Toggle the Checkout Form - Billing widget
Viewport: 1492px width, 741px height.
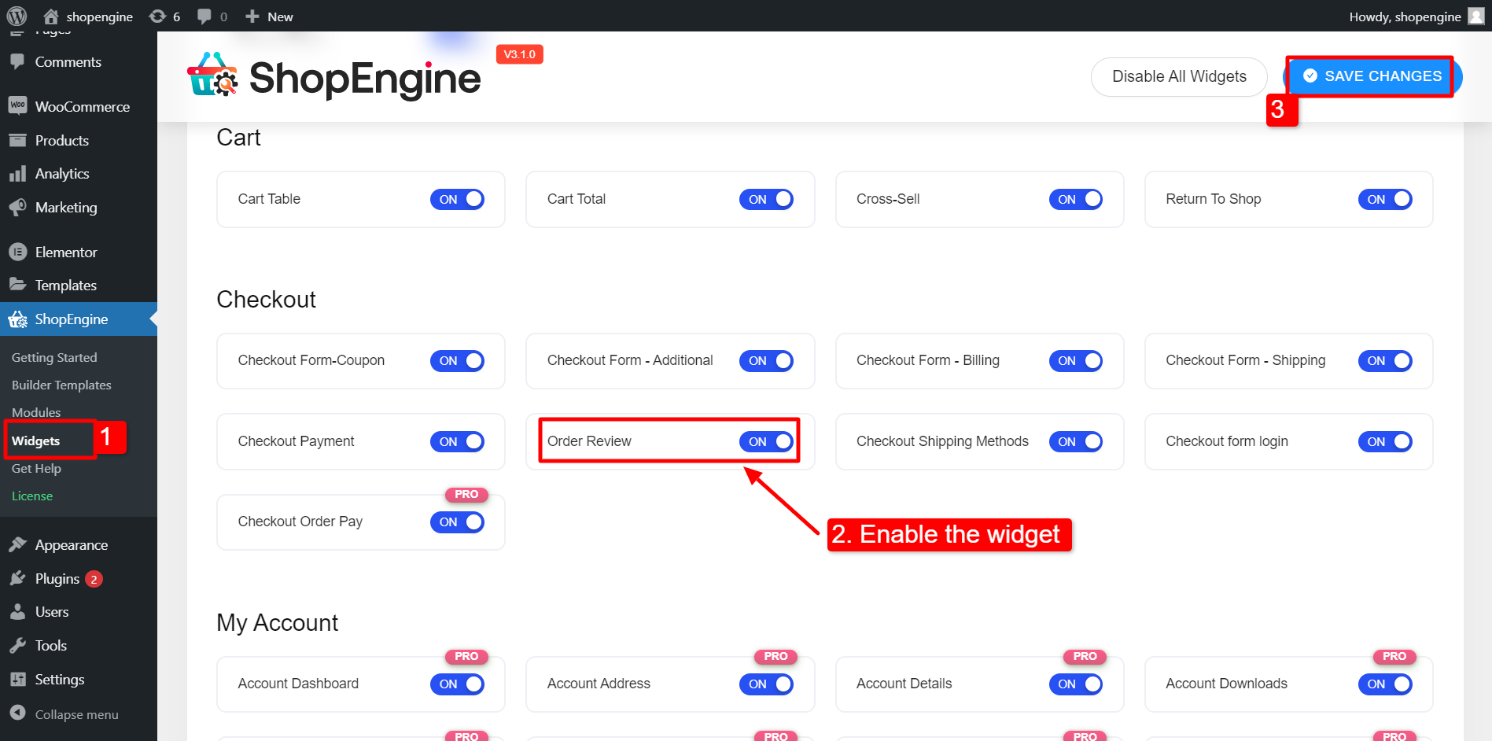pos(1076,361)
